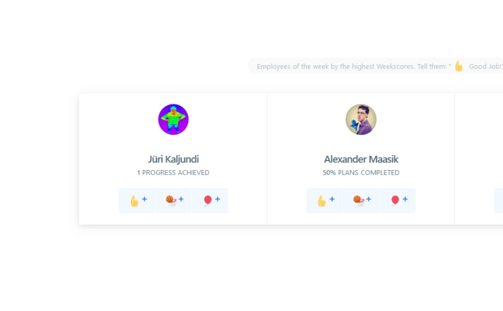Open Jüri Kaljundi's colorful profile avatar

click(x=173, y=120)
